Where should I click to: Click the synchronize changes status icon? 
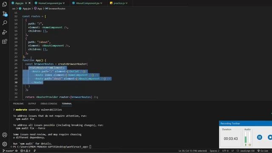click(x=17, y=151)
